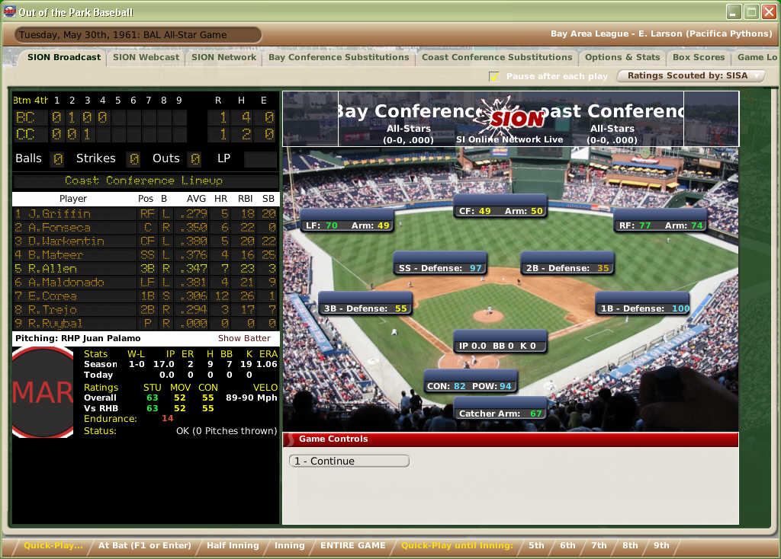Click the Out of the Park Baseball app icon
Viewport: 781px width, 559px height.
pos(9,11)
